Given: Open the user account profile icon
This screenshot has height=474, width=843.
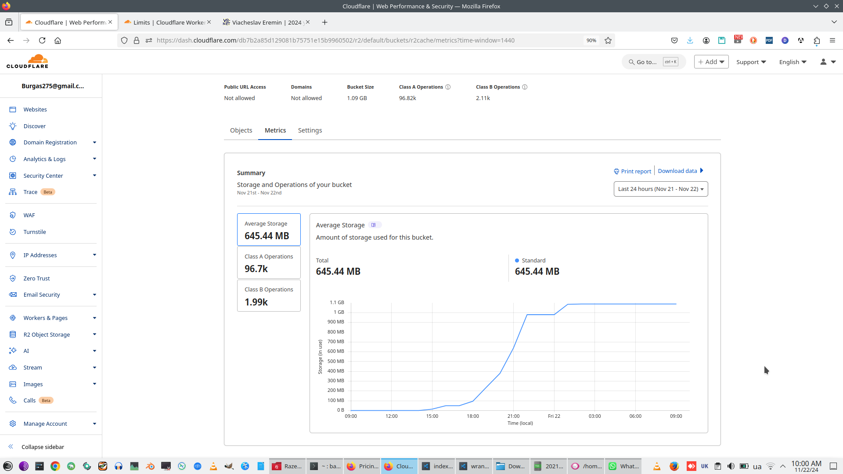Looking at the screenshot, I should coord(823,62).
